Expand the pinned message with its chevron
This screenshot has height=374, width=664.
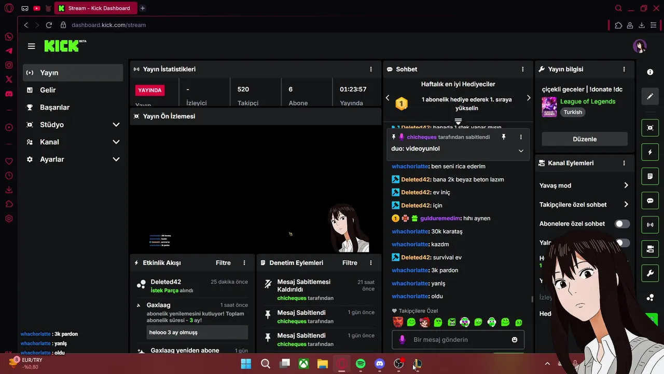[521, 151]
